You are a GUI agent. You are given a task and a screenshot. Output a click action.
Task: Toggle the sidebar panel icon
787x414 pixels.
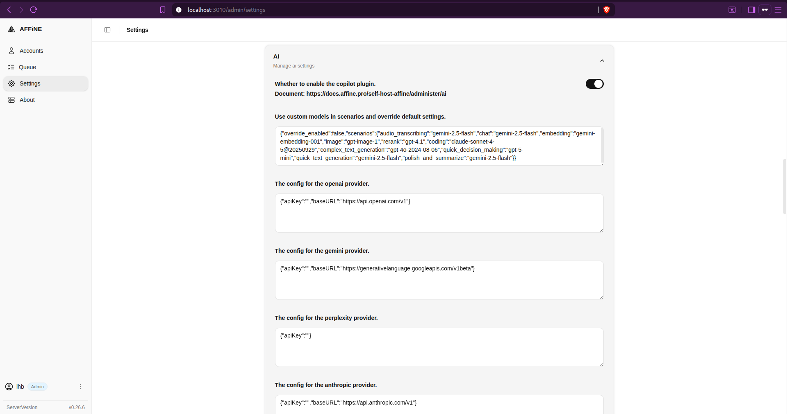tap(107, 30)
